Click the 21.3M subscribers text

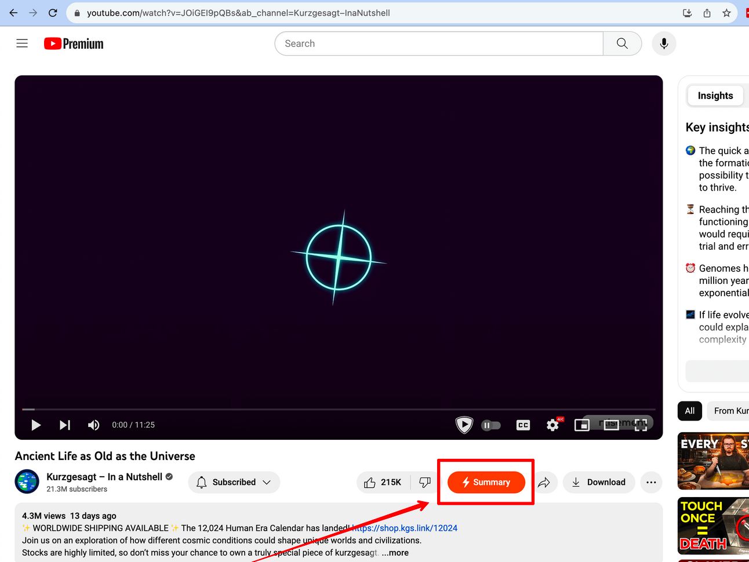click(x=77, y=489)
